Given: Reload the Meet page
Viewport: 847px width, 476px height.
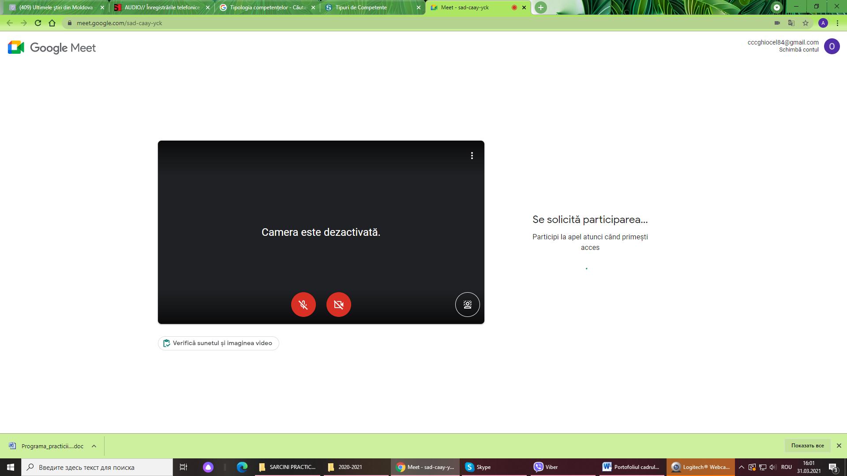Looking at the screenshot, I should pos(38,23).
